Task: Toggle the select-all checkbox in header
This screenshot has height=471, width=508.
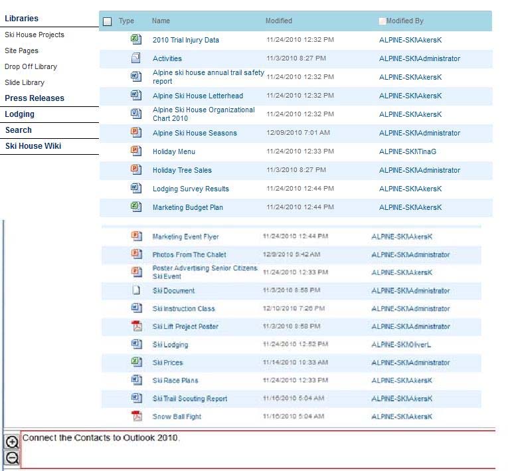Action: [108, 21]
